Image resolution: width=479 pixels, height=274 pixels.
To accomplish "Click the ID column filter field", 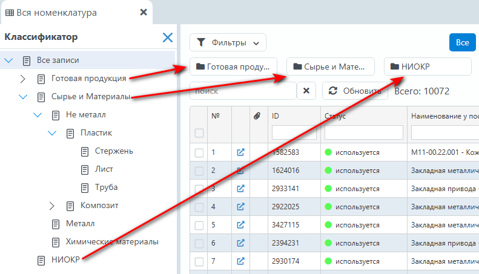I will point(294,132).
